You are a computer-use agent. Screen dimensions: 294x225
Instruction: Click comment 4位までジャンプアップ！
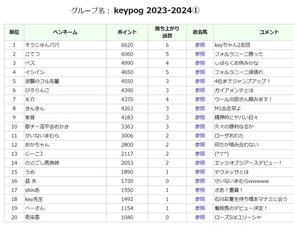pyautogui.click(x=243, y=81)
